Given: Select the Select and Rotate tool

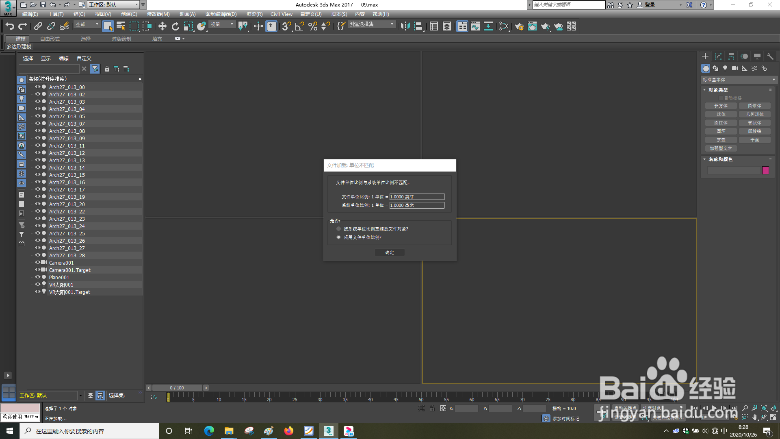Looking at the screenshot, I should point(175,26).
